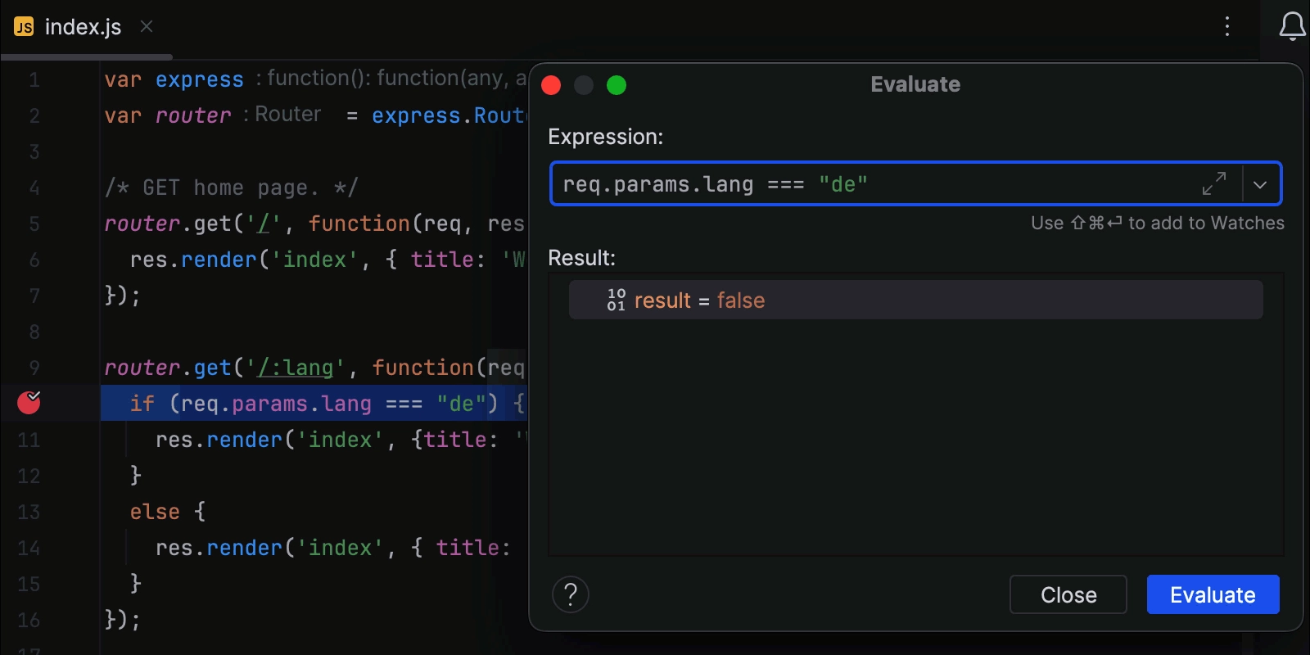
Task: Click the '/* GET home page. */' comment
Action: pyautogui.click(x=231, y=187)
